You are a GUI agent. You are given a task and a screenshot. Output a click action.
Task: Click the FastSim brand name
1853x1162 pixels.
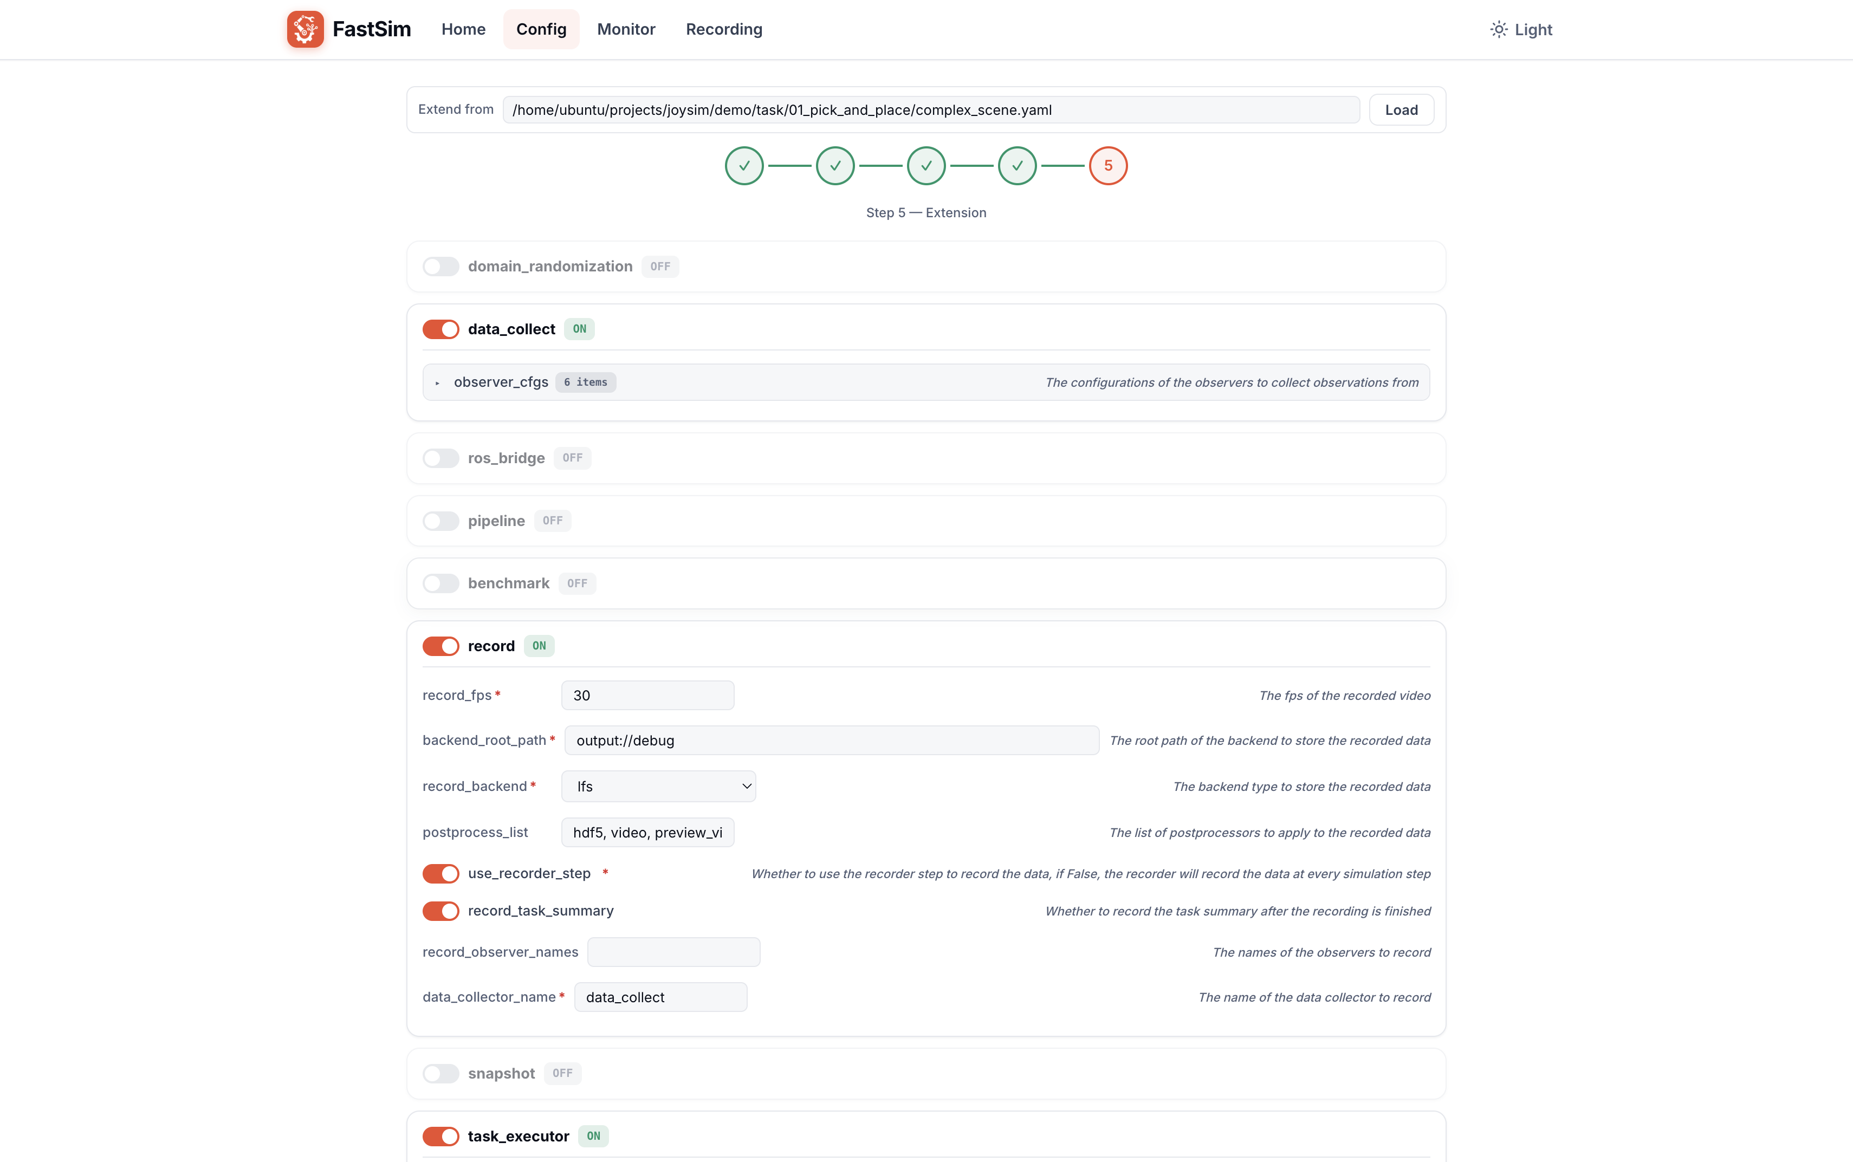[x=371, y=29]
